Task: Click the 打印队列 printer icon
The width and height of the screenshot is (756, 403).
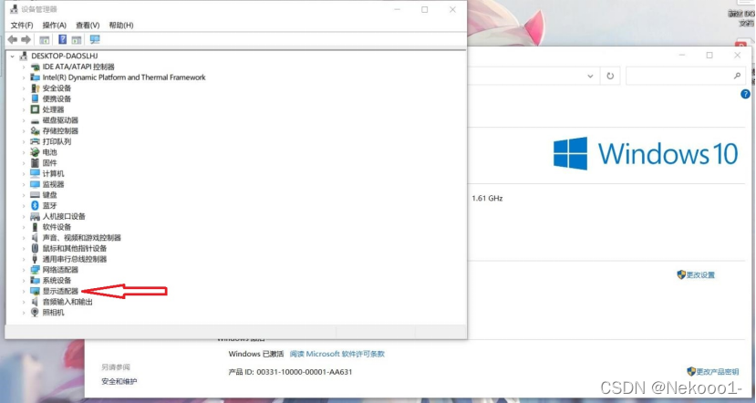Action: coord(35,141)
